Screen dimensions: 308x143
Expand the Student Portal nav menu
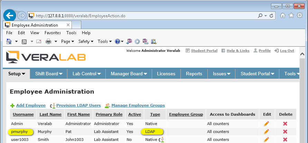tap(257, 74)
